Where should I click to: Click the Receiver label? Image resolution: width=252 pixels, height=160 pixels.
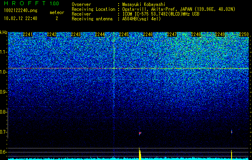81,14
